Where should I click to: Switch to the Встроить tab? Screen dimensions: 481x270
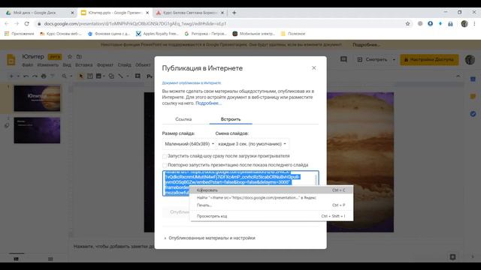(231, 119)
